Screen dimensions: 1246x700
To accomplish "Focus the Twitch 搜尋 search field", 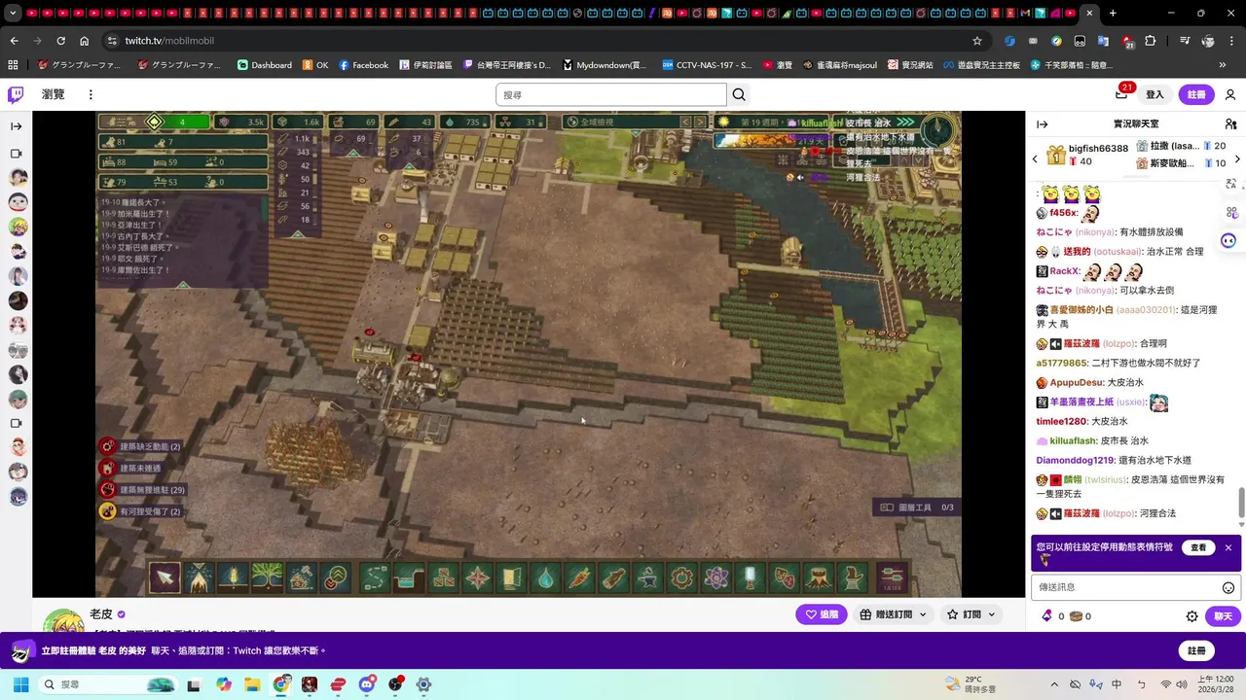I will 611,94.
